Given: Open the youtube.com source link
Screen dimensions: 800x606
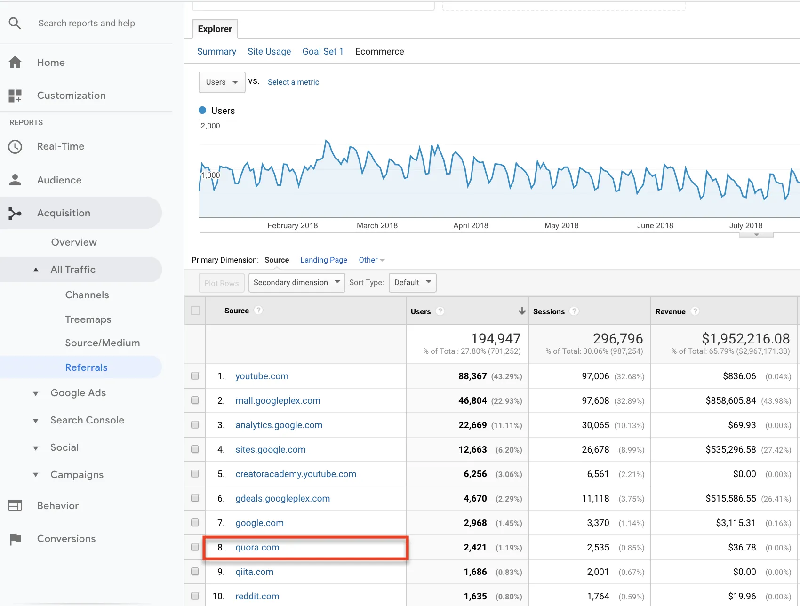Looking at the screenshot, I should pyautogui.click(x=262, y=376).
